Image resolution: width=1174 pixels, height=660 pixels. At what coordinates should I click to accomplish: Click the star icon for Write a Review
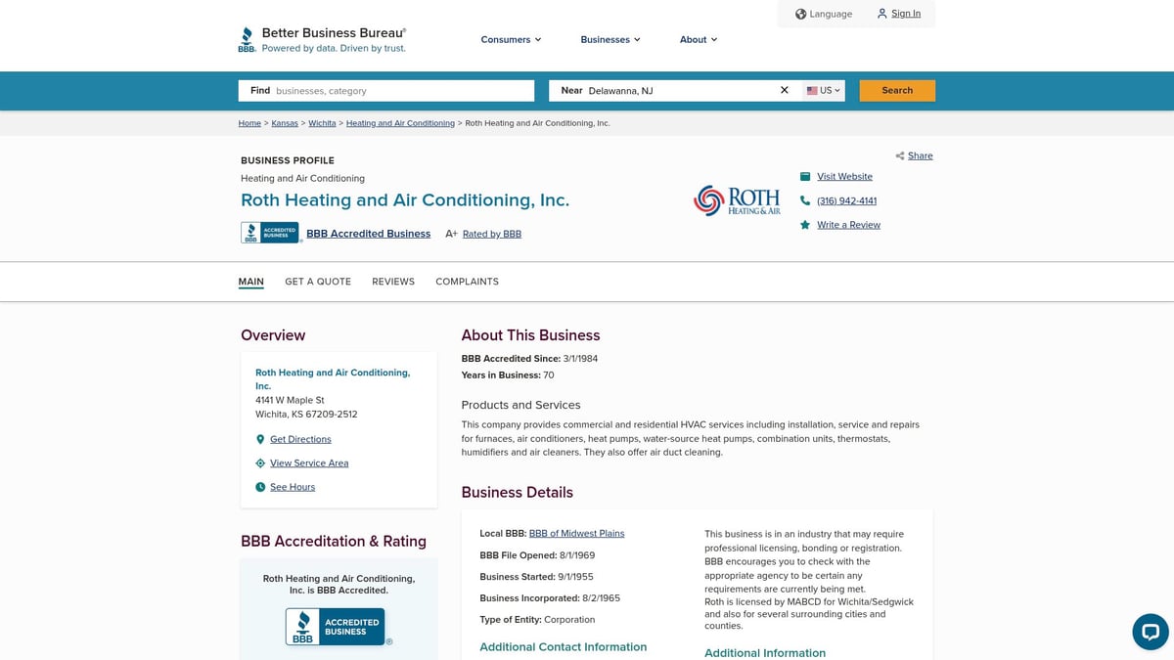point(805,225)
